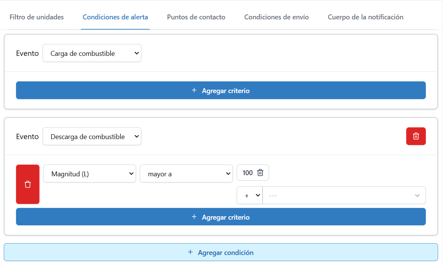Screen dimensions: 443x266
Task: Open the Carga de combustible event selector
Action: tap(92, 53)
